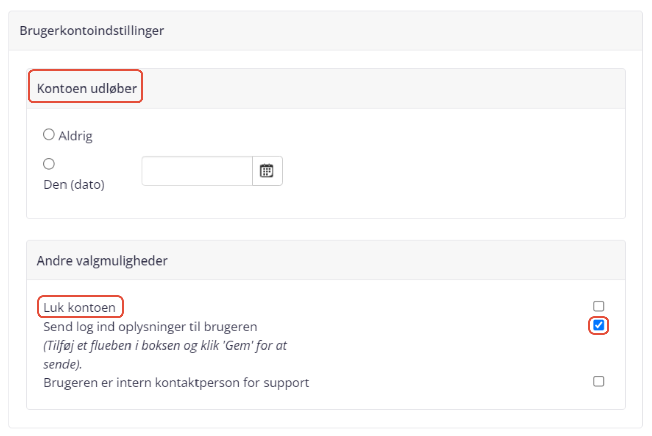
Task: Click the Kontoen udløber panel heading
Action: [87, 89]
